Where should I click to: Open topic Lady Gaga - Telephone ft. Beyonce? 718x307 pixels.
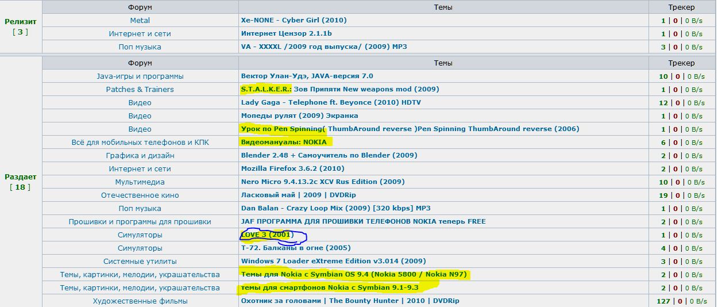331,102
